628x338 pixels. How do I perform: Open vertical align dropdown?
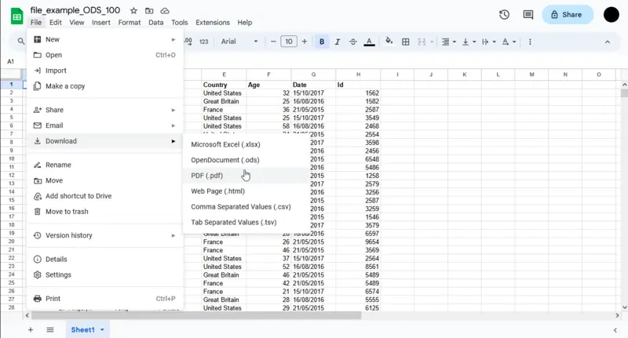469,42
